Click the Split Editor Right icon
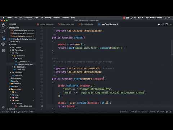Image resolution: width=173 pixels, height=130 pixels. click(x=167, y=25)
